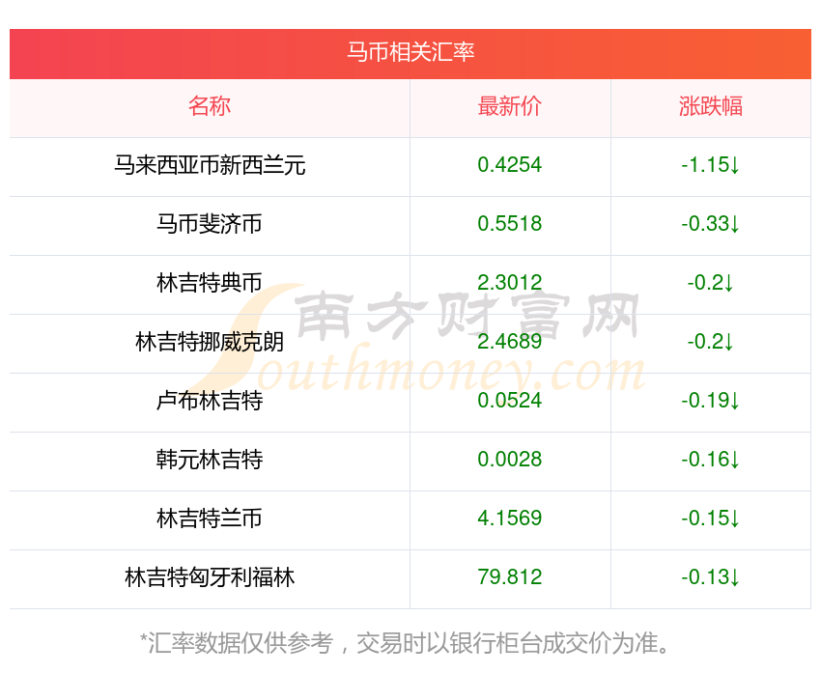
Task: Click the price 4.1569
Action: point(509,519)
